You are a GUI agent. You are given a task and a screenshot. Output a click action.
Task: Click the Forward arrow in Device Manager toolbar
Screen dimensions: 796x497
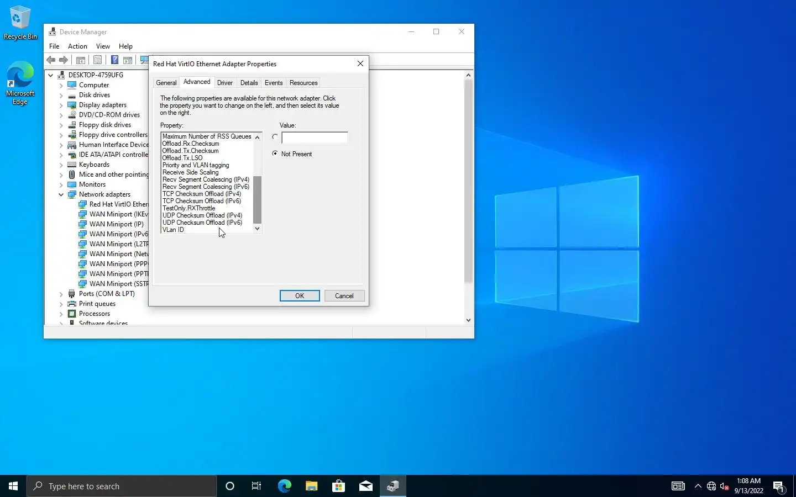coord(64,60)
